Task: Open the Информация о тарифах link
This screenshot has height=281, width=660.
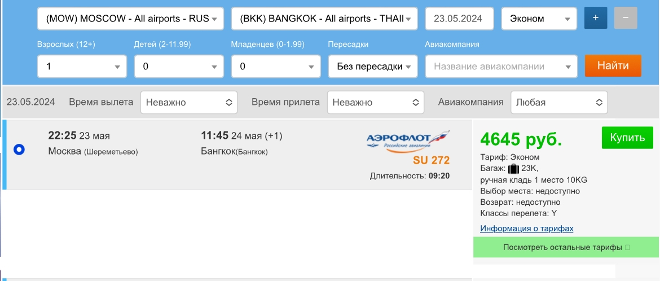Action: tap(526, 229)
